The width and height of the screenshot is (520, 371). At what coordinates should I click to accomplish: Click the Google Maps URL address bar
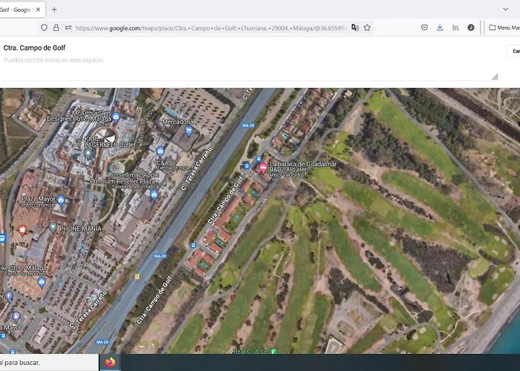(x=208, y=27)
